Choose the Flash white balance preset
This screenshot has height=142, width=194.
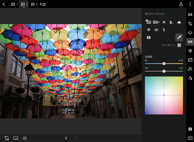(x=164, y=30)
